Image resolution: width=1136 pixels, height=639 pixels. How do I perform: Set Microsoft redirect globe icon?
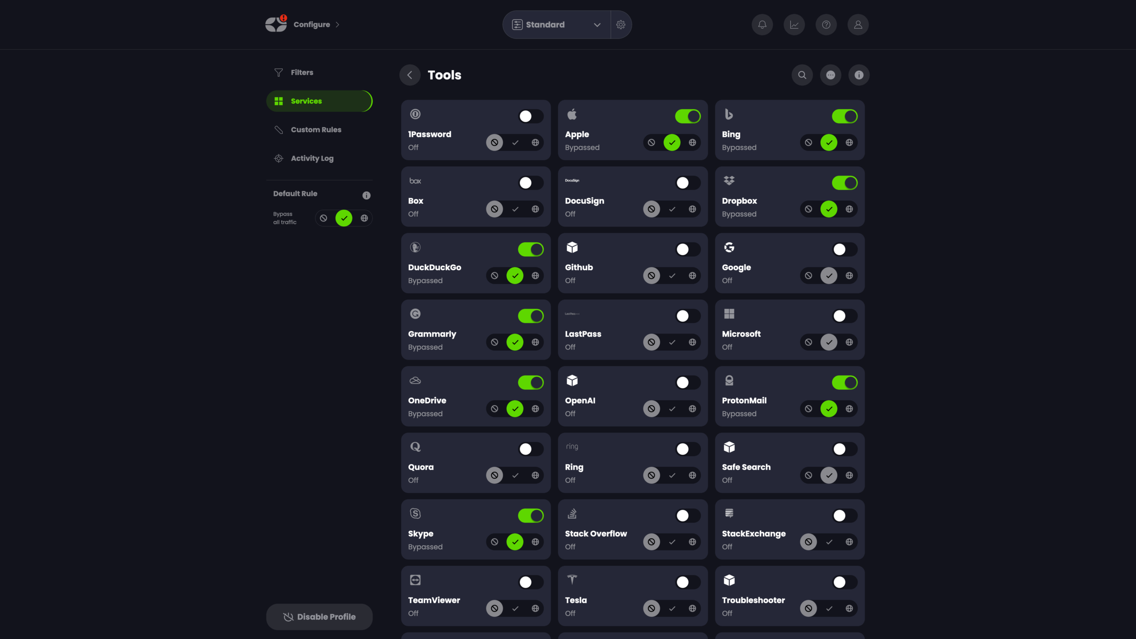pos(849,342)
